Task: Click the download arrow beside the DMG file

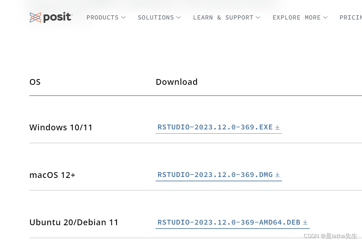Action: pyautogui.click(x=277, y=175)
